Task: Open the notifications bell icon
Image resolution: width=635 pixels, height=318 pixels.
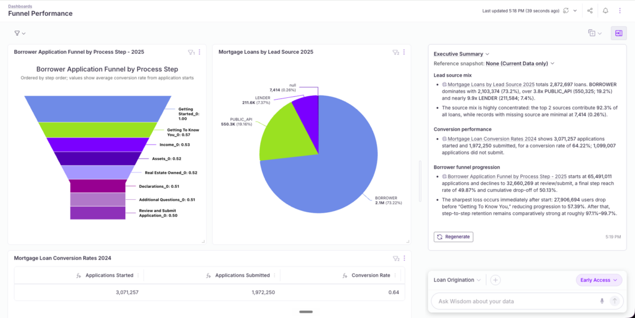Action: click(x=606, y=11)
